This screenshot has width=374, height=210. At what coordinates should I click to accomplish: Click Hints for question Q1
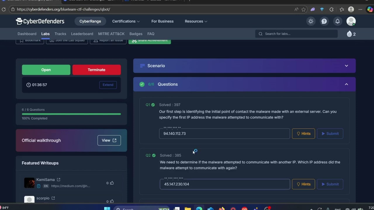point(303,134)
